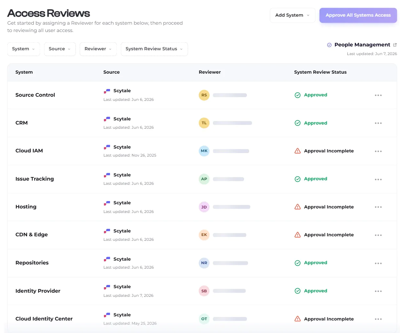The image size is (403, 333).
Task: Click the Access Reviews page heading
Action: [x=49, y=13]
